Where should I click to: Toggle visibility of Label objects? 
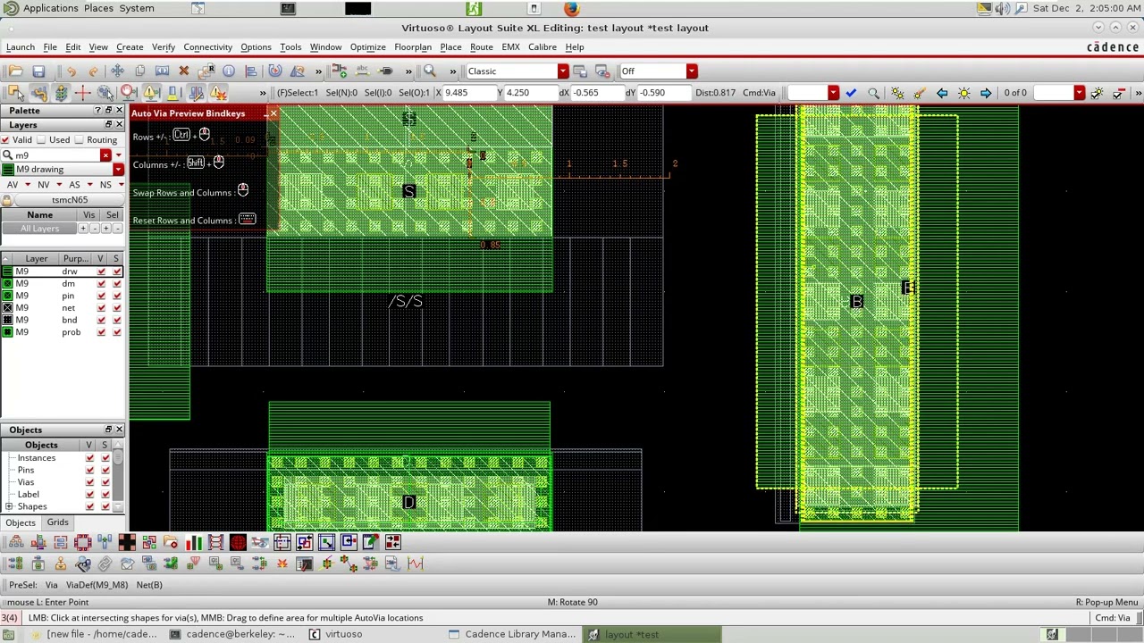[89, 494]
